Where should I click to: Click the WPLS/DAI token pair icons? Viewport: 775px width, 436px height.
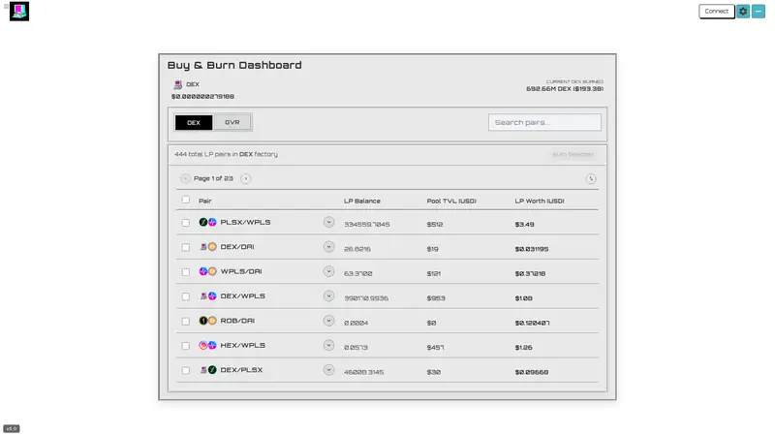[x=207, y=271]
